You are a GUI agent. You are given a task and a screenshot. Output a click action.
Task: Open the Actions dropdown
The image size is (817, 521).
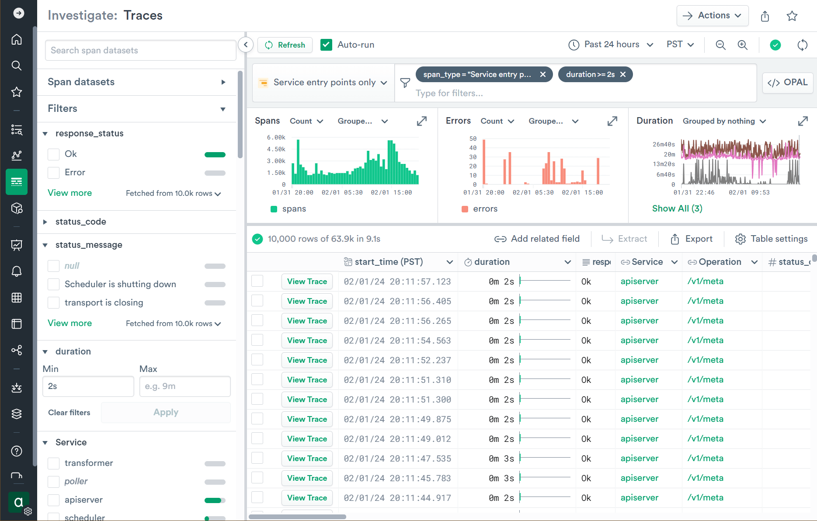coord(713,16)
